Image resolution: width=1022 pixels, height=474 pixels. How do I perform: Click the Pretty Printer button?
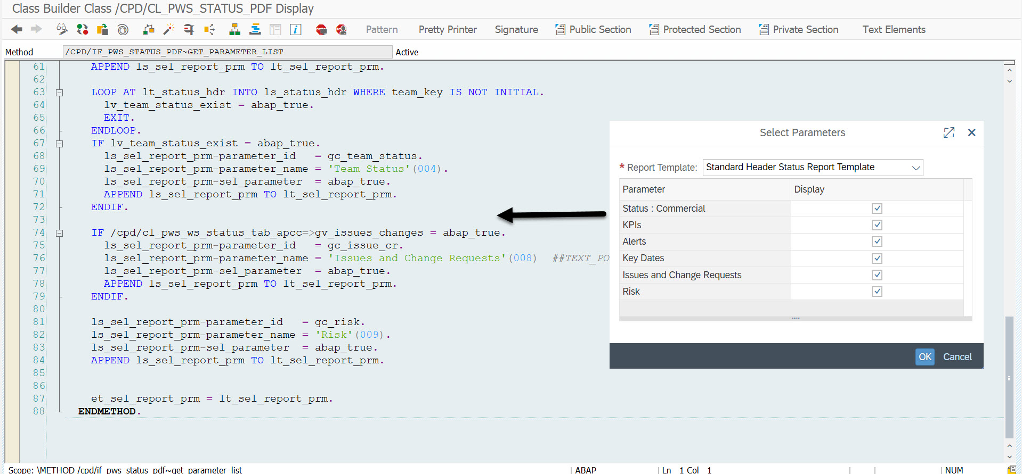click(448, 30)
